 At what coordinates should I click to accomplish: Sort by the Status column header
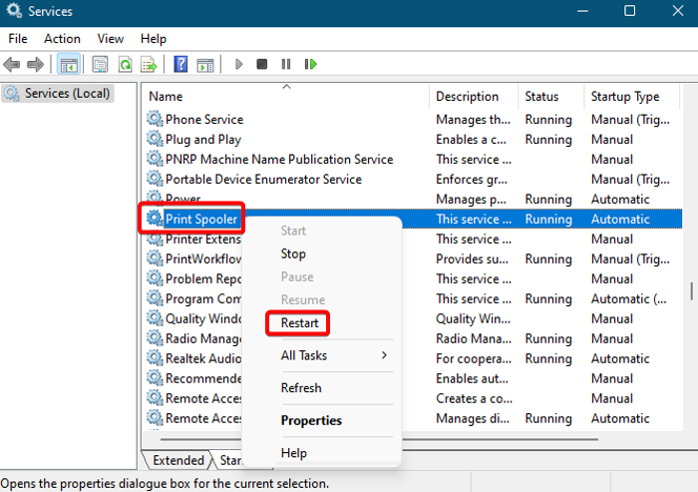coord(541,96)
